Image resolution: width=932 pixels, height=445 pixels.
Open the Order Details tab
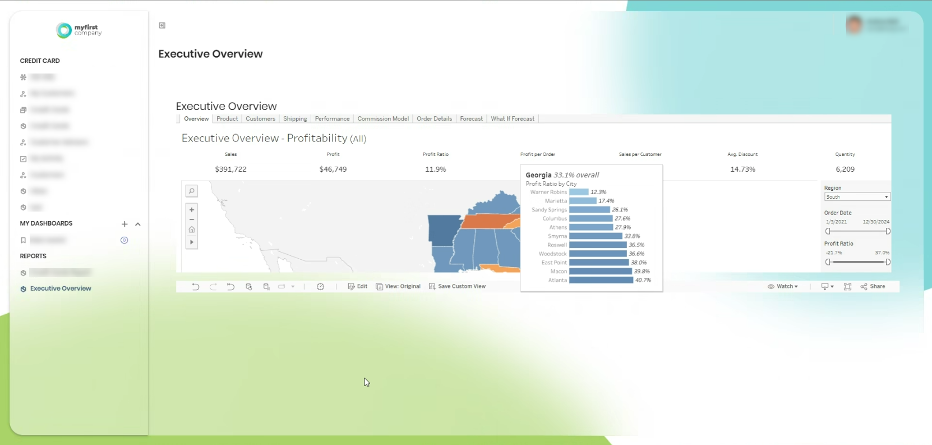pyautogui.click(x=434, y=119)
